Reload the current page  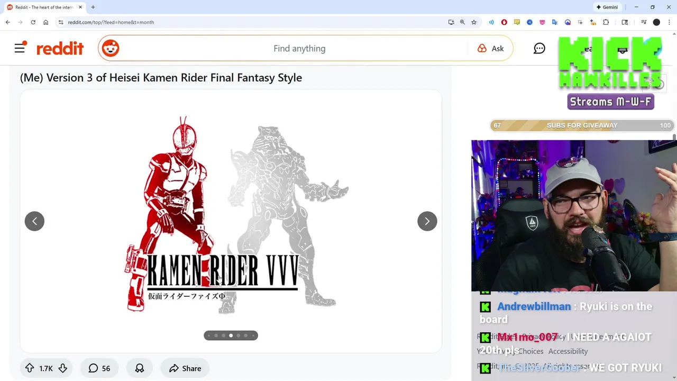tap(33, 22)
